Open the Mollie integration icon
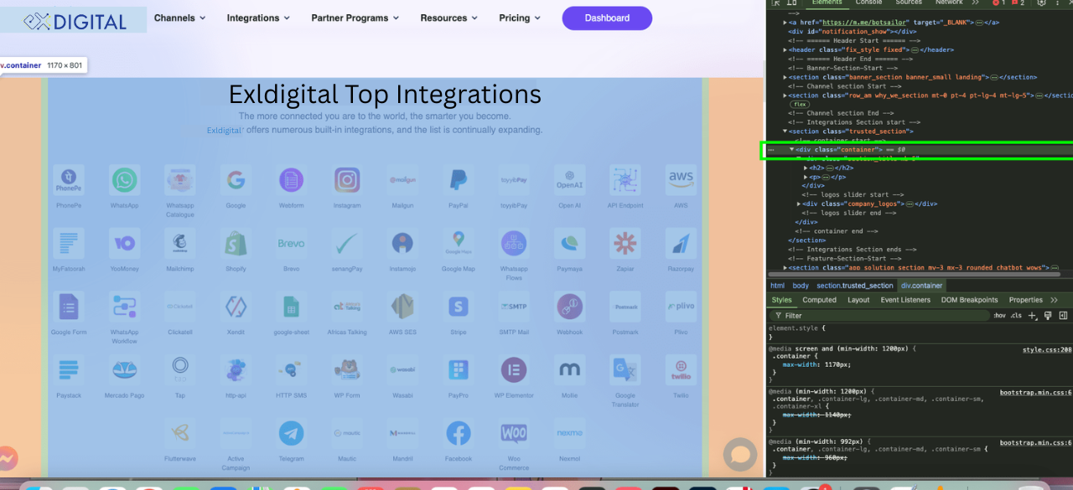 (x=570, y=369)
